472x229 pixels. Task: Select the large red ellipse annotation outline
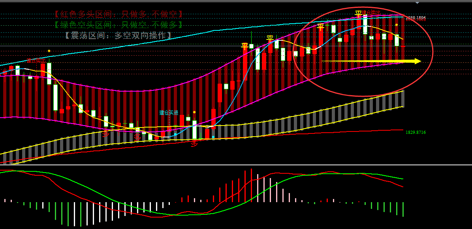[433, 51]
